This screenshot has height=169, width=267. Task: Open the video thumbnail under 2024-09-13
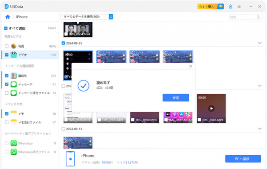pos(78,143)
